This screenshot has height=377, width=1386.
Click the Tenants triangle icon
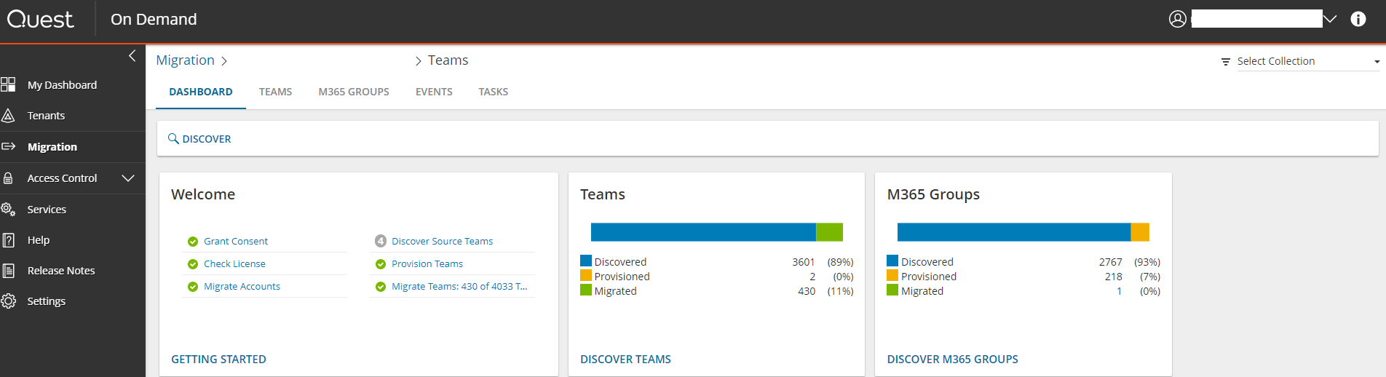tap(8, 116)
